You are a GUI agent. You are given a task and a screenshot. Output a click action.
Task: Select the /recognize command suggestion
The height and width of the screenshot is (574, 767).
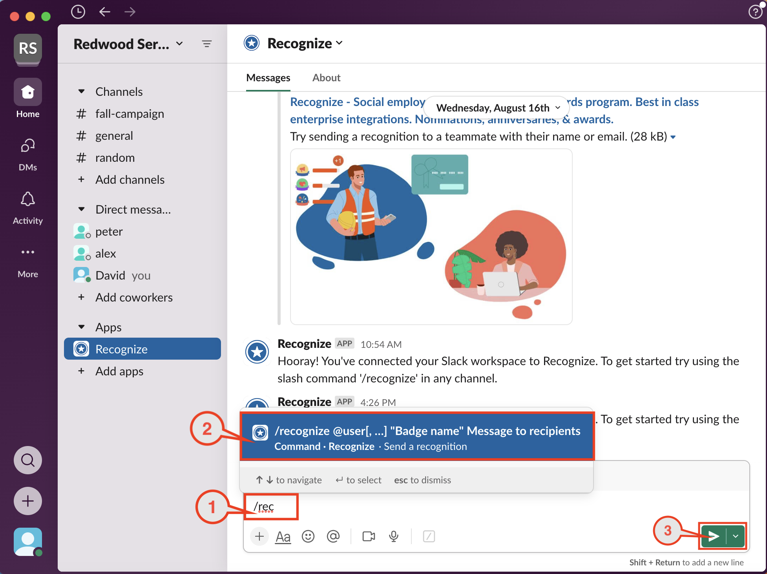pyautogui.click(x=417, y=437)
